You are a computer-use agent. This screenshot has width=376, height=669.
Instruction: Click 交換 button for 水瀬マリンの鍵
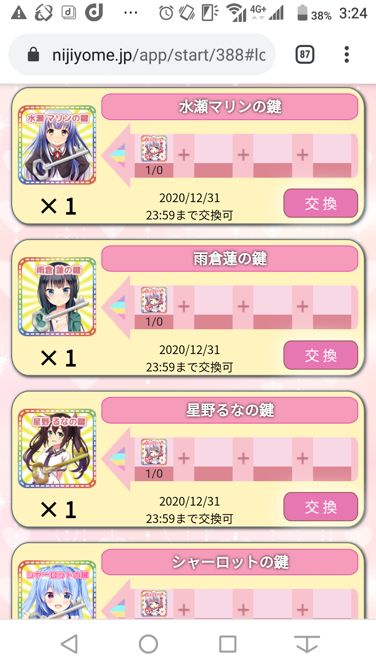[x=321, y=203]
